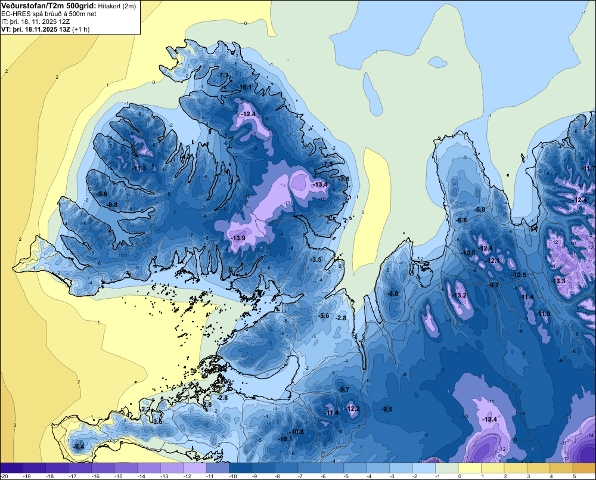Image resolution: width=596 pixels, height=480 pixels.
Task: Pick the legend colour swatch labelled -6
Action: click(332, 467)
